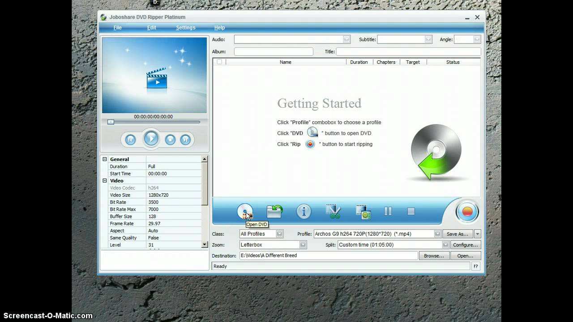The height and width of the screenshot is (322, 573).
Task: Click the Destination path field
Action: click(x=329, y=256)
